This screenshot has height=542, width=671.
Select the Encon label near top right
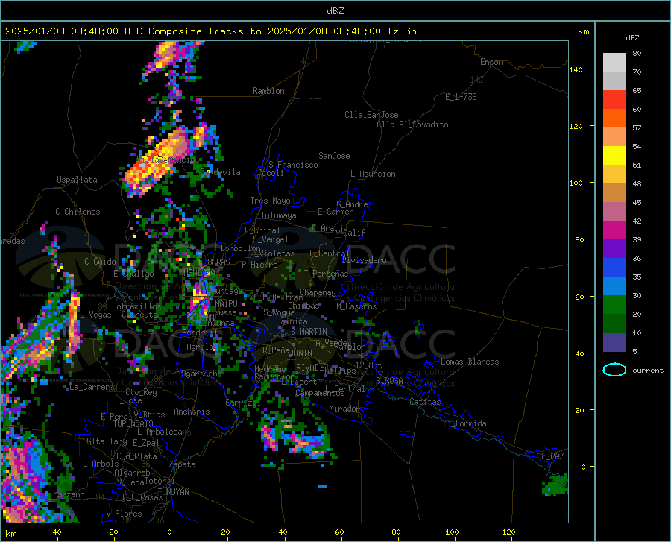pos(492,62)
